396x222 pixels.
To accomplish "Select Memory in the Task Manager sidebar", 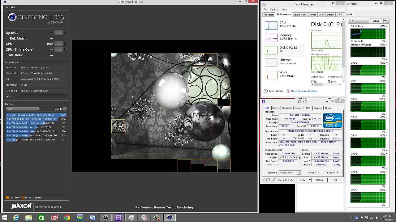I will 284,37.
